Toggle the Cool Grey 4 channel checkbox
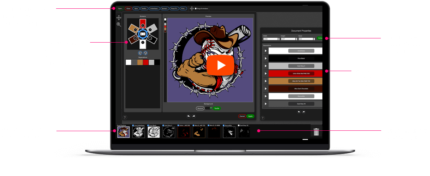Viewport: 430px width, 176px height. 163,125
